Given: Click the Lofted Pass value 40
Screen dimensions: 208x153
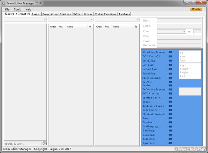Looking at the screenshot, I should coord(170,69).
